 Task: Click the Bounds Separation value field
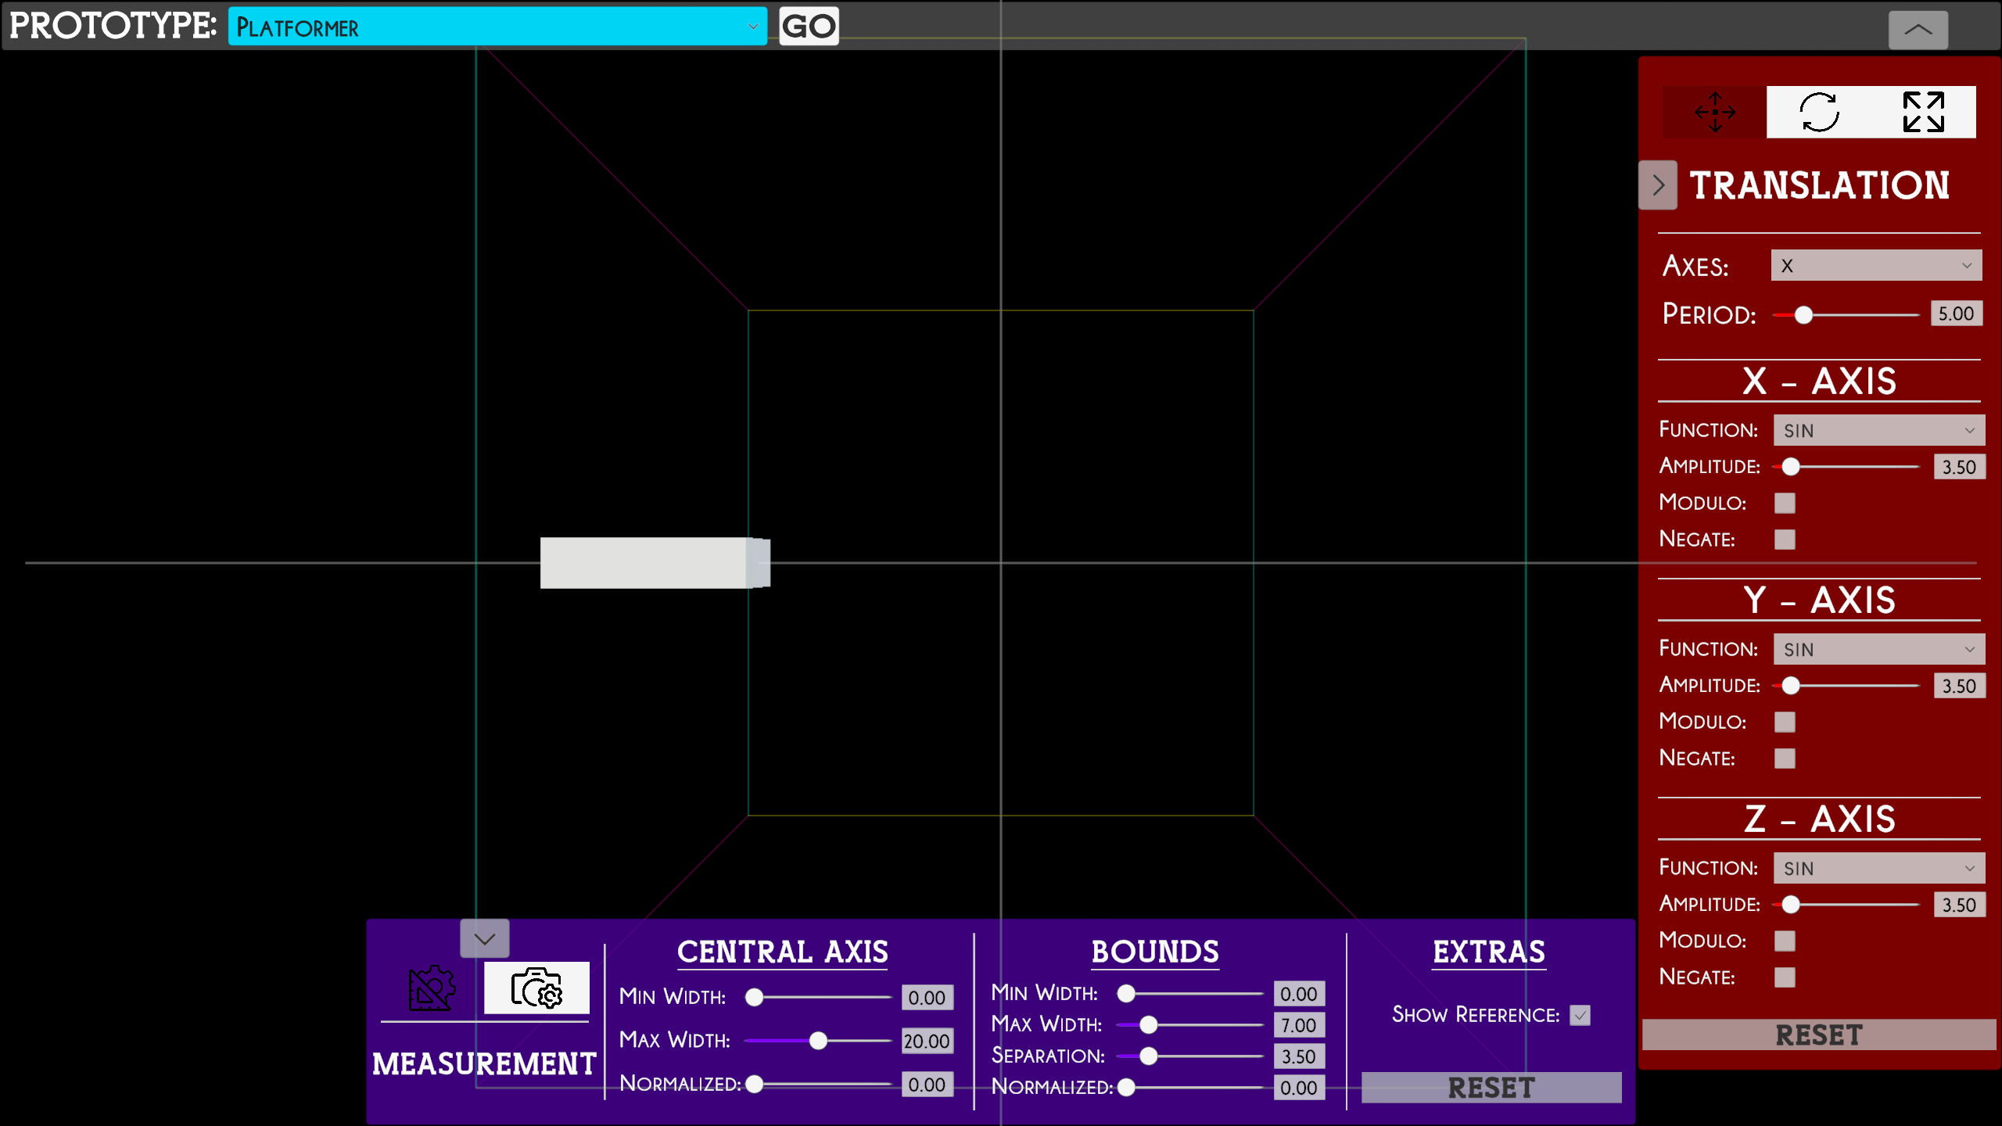tap(1298, 1056)
